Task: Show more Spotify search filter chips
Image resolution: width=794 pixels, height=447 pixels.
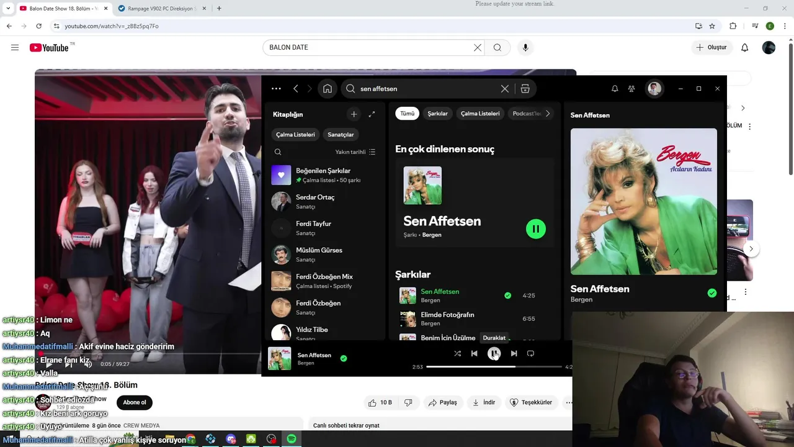Action: click(x=548, y=114)
